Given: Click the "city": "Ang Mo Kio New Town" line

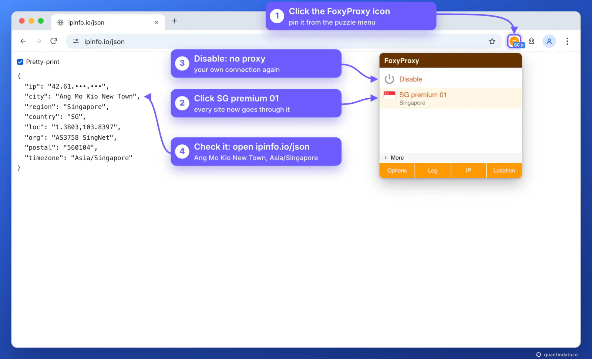Looking at the screenshot, I should 82,96.
